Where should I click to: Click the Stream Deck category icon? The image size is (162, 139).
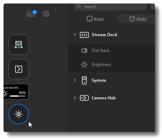[x=84, y=35]
